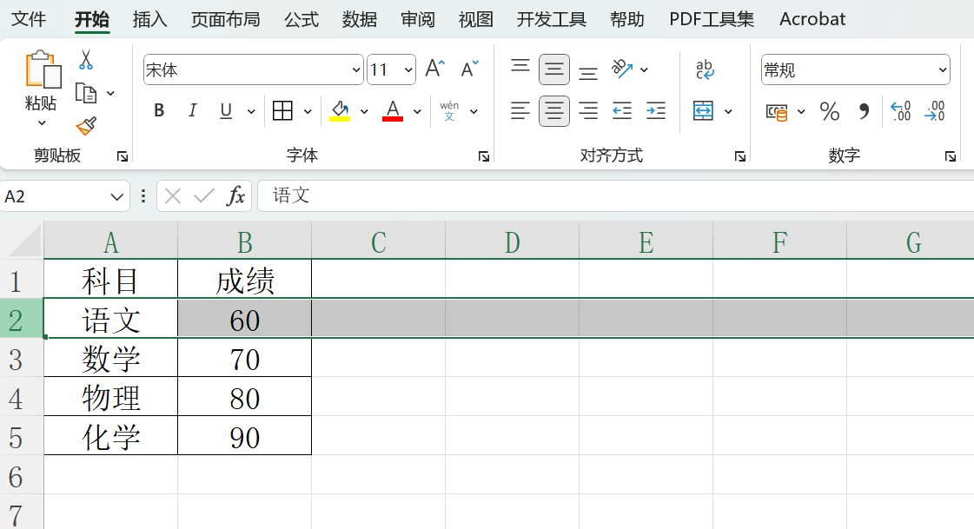Click the formula bar showing 语文

[x=615, y=196]
